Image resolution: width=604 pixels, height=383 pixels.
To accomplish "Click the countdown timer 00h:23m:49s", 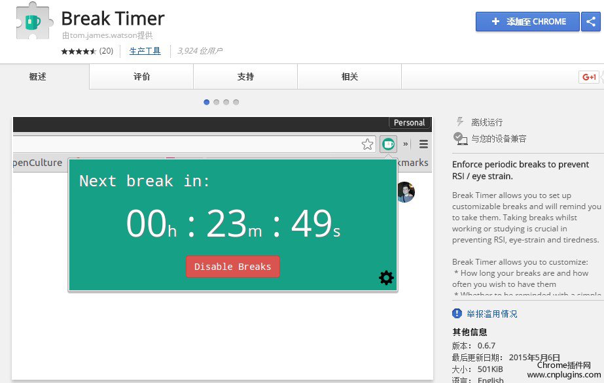I will 234,224.
